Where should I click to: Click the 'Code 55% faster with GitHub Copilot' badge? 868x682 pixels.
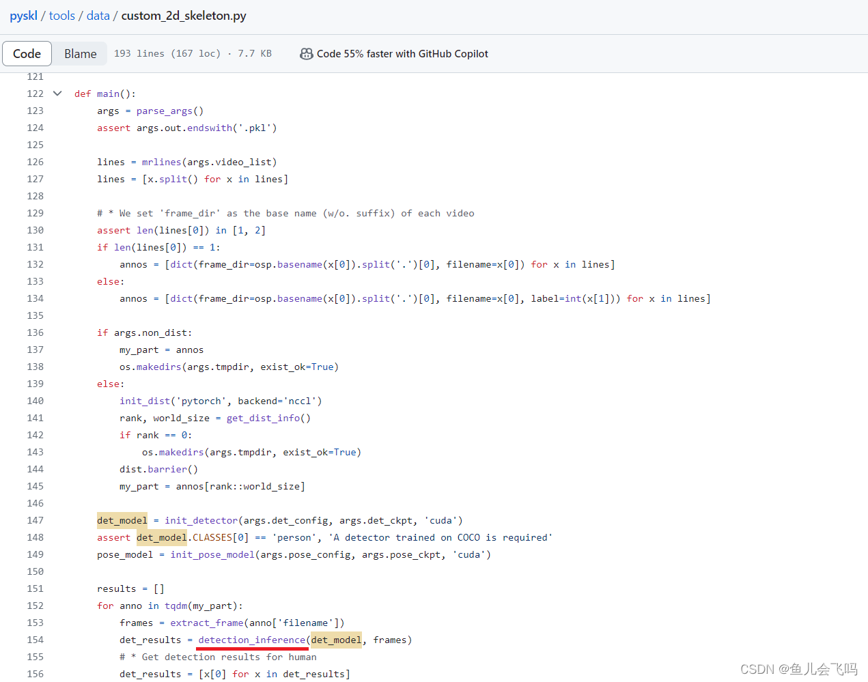click(403, 53)
